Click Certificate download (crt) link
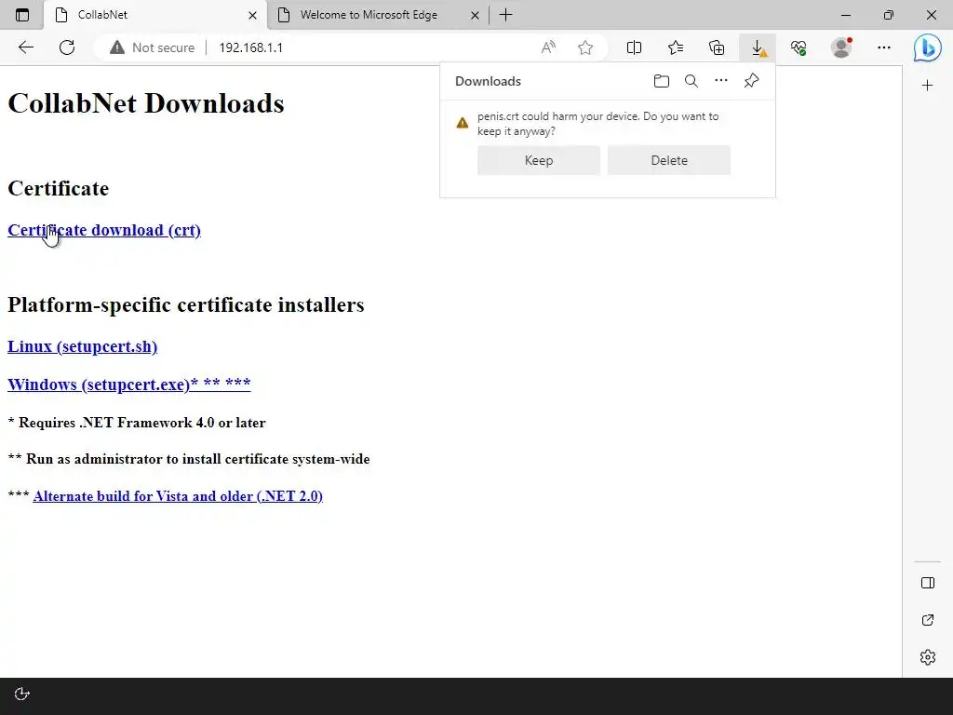The width and height of the screenshot is (953, 715). pos(104,231)
